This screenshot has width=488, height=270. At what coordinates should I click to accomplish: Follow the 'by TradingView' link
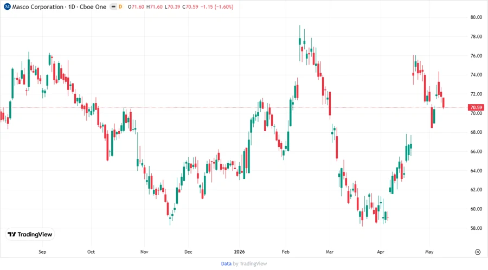click(x=250, y=263)
